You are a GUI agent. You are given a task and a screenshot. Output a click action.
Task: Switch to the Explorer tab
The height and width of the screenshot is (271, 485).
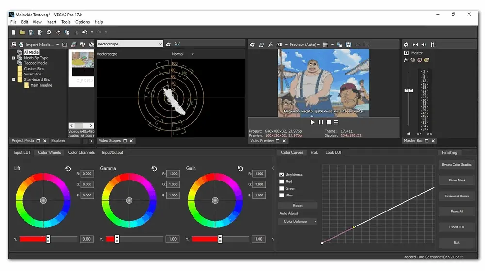click(59, 141)
